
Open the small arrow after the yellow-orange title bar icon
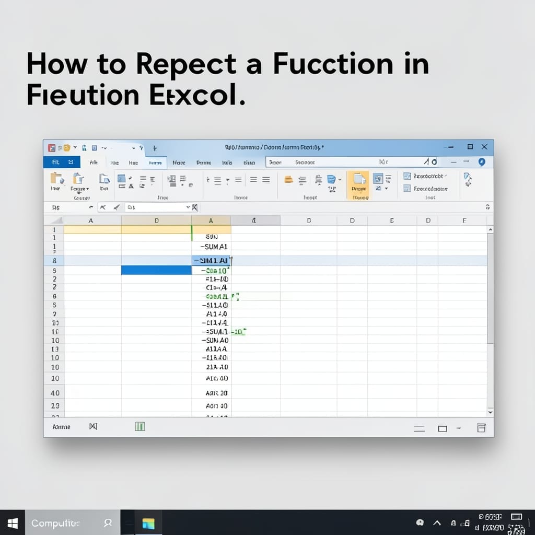(75, 147)
